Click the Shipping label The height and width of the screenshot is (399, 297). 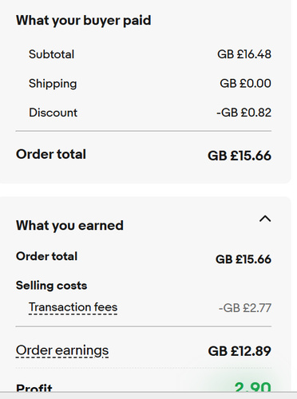tap(53, 84)
